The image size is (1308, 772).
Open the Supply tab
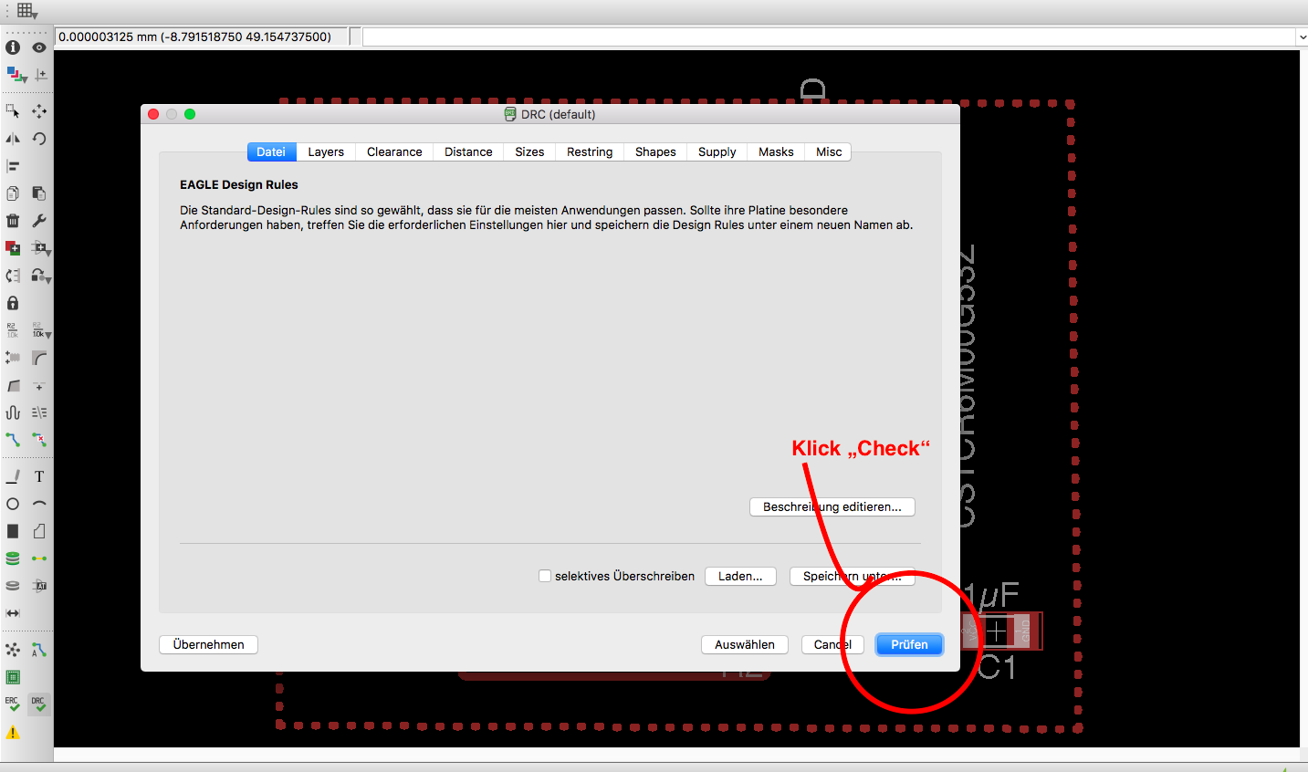click(717, 151)
